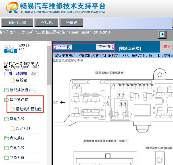
Task: Click the arrow icon beside vehicle model bar
Action: tap(162, 34)
